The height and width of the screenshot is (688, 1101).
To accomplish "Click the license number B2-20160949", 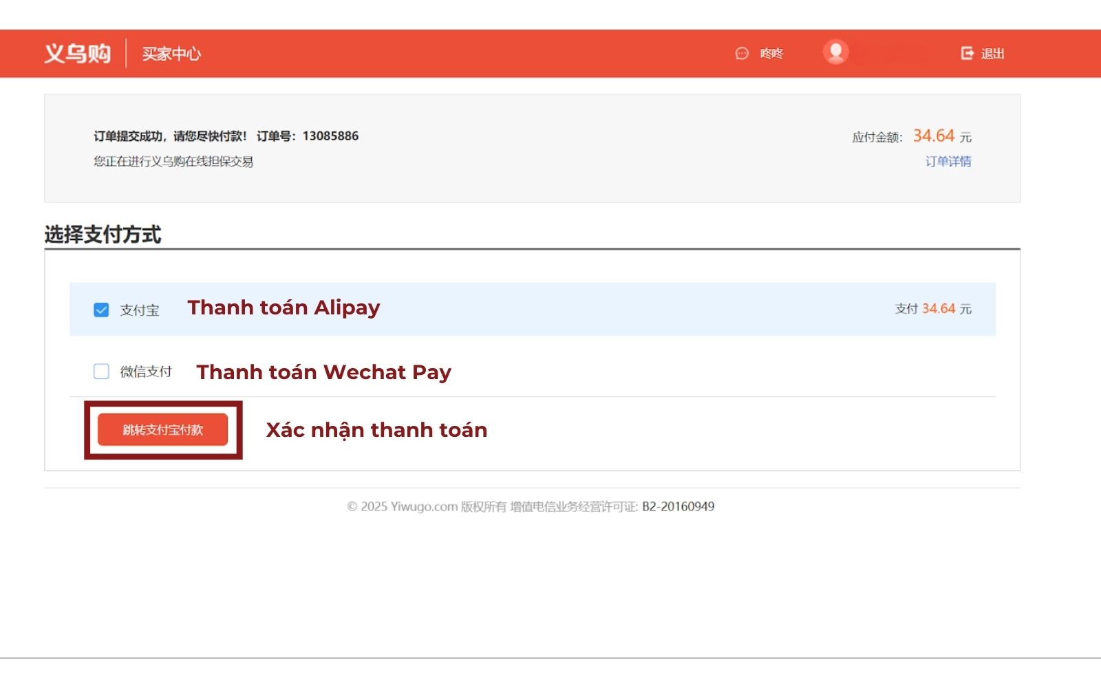I will point(678,506).
